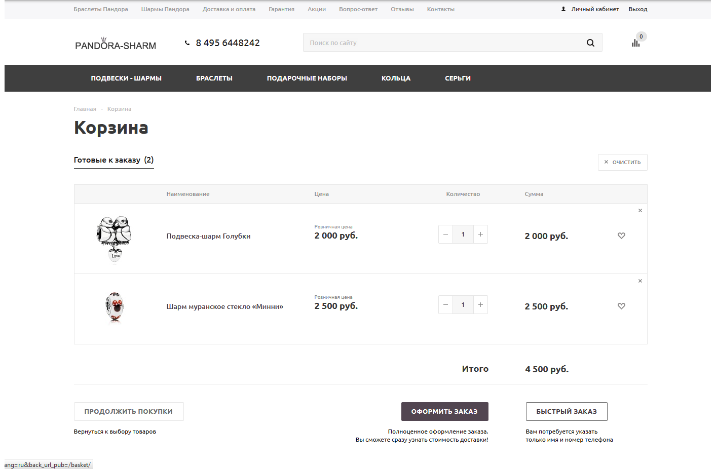The height and width of the screenshot is (469, 716).
Task: Click the Наименование column header
Action: point(188,194)
